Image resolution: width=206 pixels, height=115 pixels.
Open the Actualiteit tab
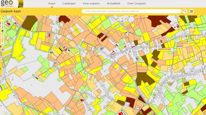click(113, 3)
